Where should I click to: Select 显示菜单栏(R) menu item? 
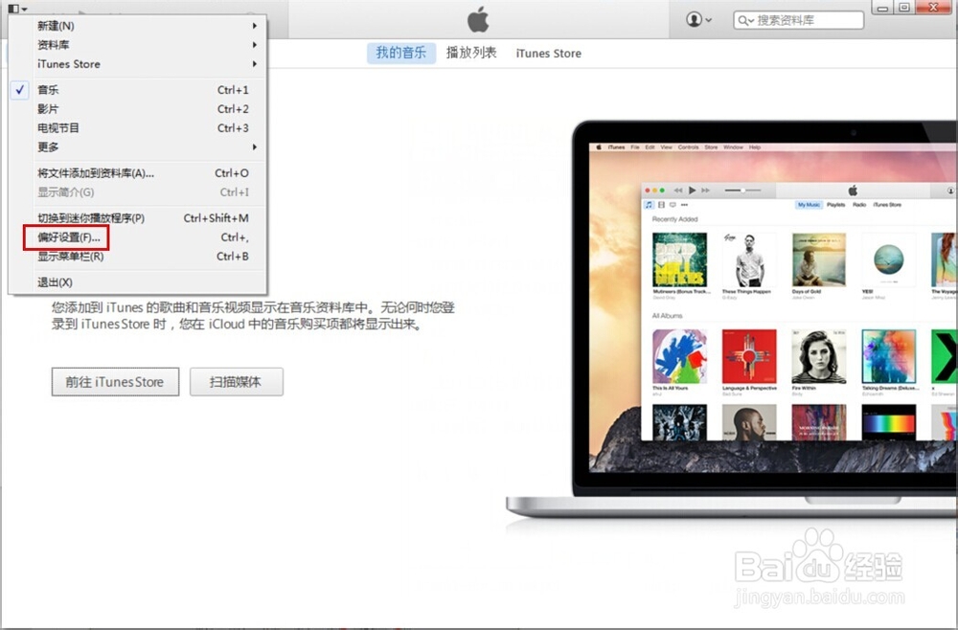[x=138, y=257]
